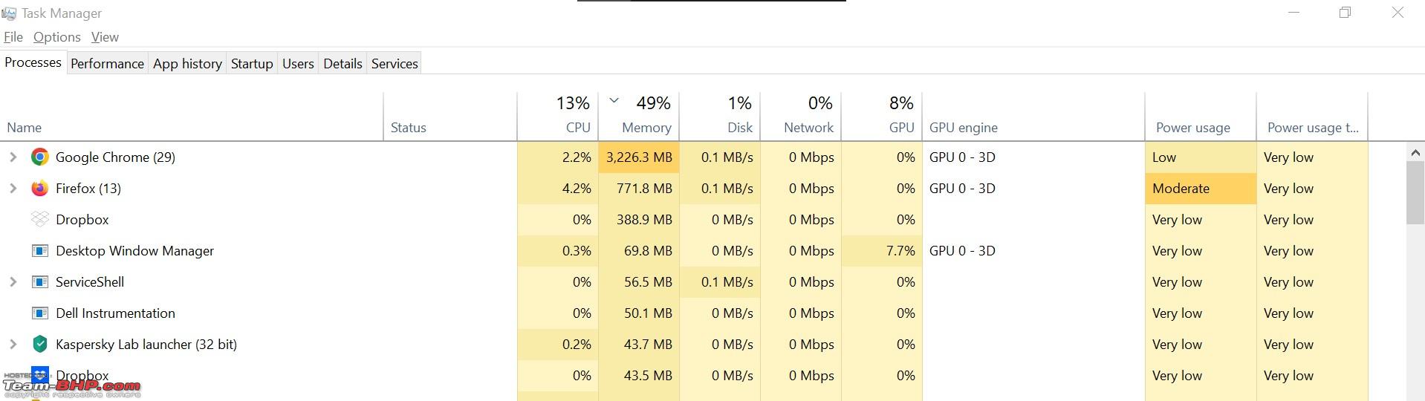The height and width of the screenshot is (401, 1425).
Task: Click the Desktop Window Manager icon
Action: (40, 250)
